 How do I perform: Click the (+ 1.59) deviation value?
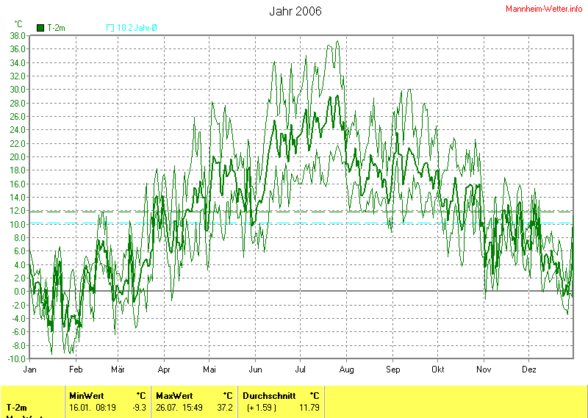click(x=261, y=407)
